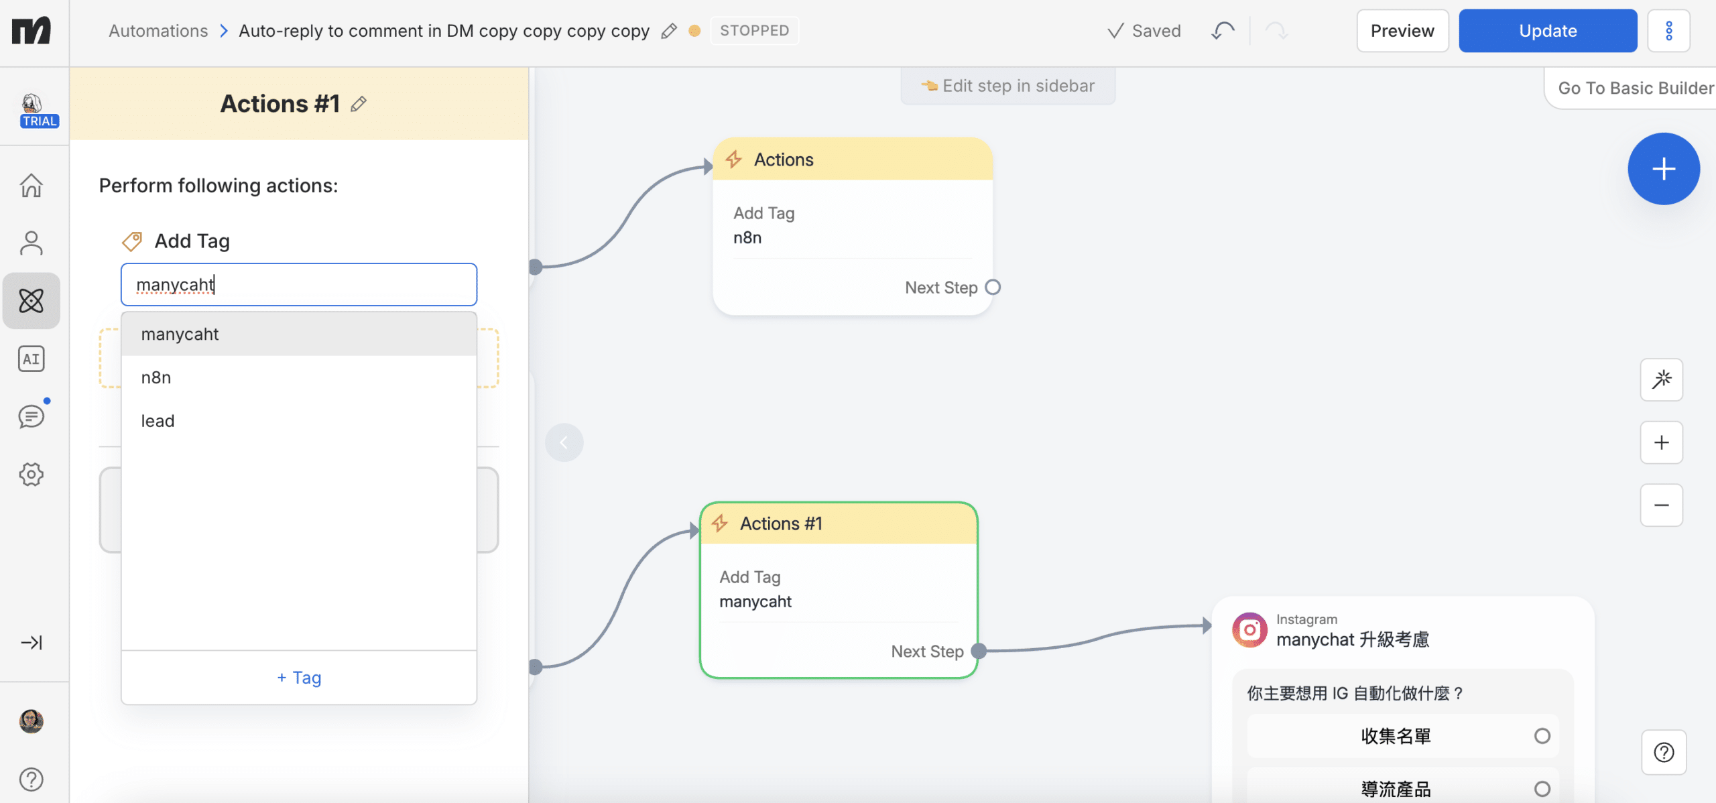This screenshot has width=1716, height=803.
Task: Add new step with blue plus button
Action: [x=1664, y=169]
